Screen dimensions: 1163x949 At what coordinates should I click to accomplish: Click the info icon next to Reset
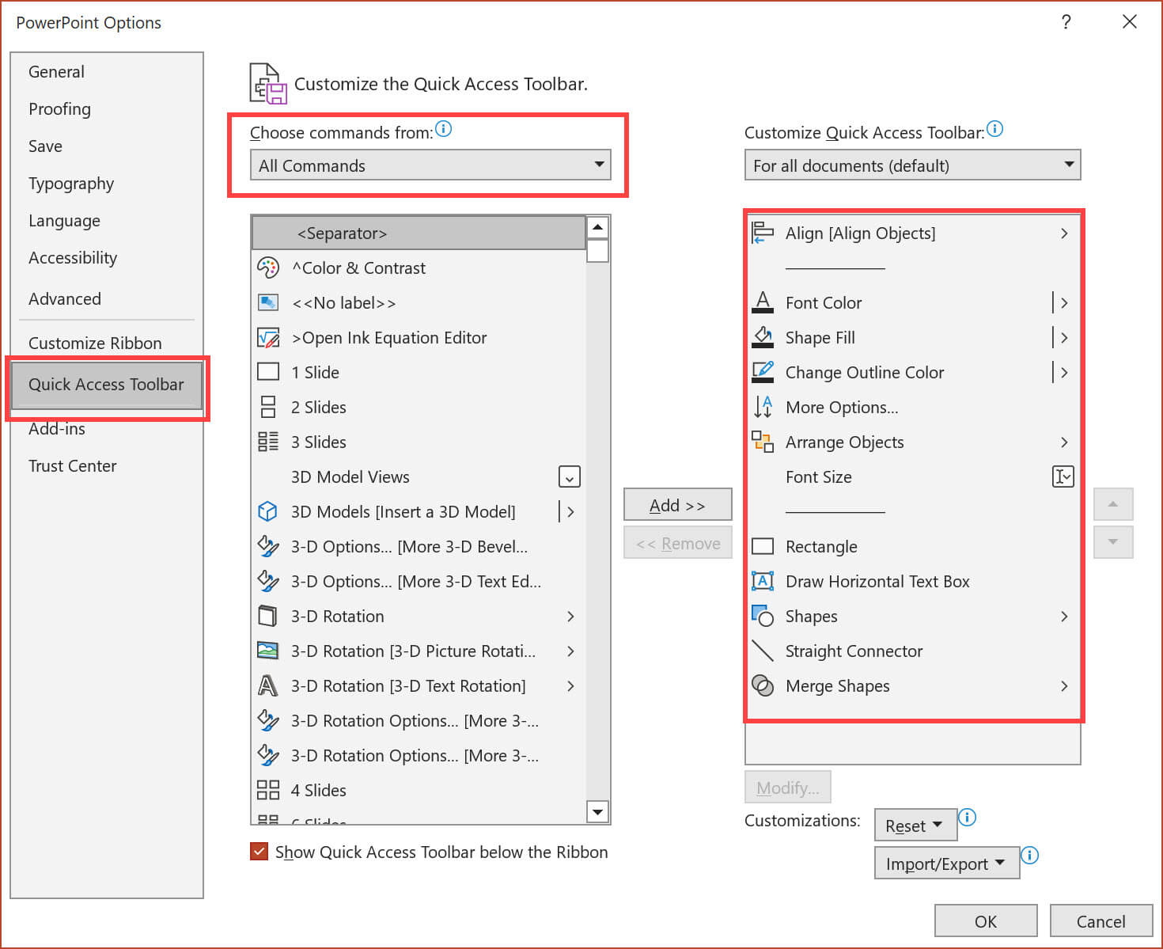[967, 818]
